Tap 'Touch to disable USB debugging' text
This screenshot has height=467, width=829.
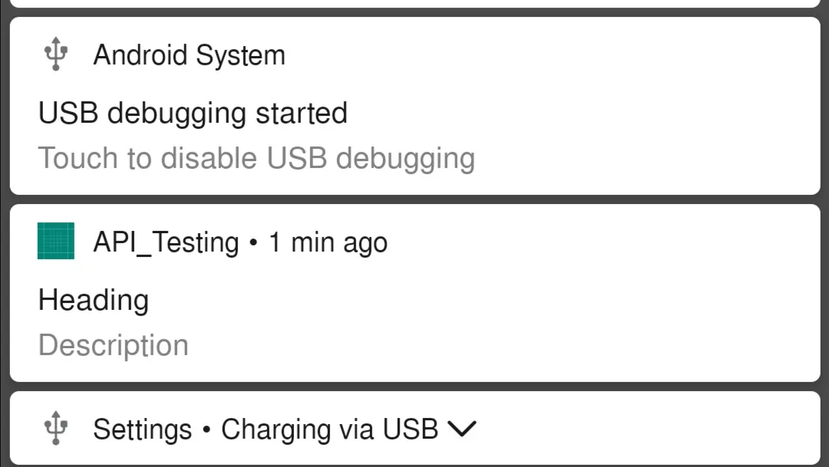[256, 158]
